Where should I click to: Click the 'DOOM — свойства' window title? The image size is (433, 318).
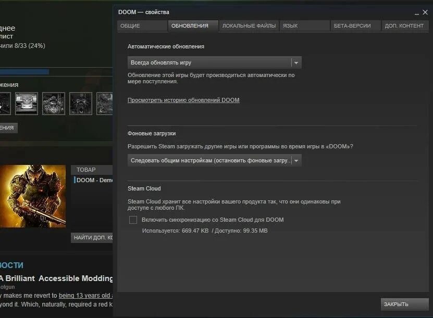click(144, 12)
